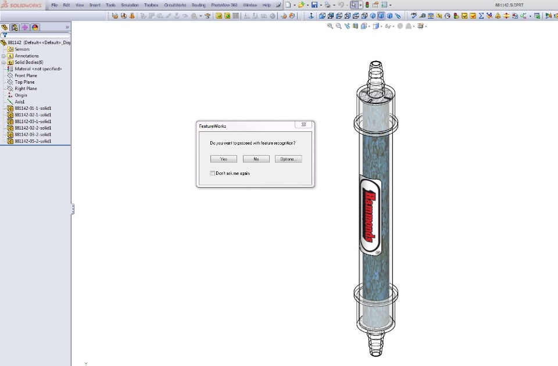Open the Select tool dropdown arrow

click(x=360, y=5)
